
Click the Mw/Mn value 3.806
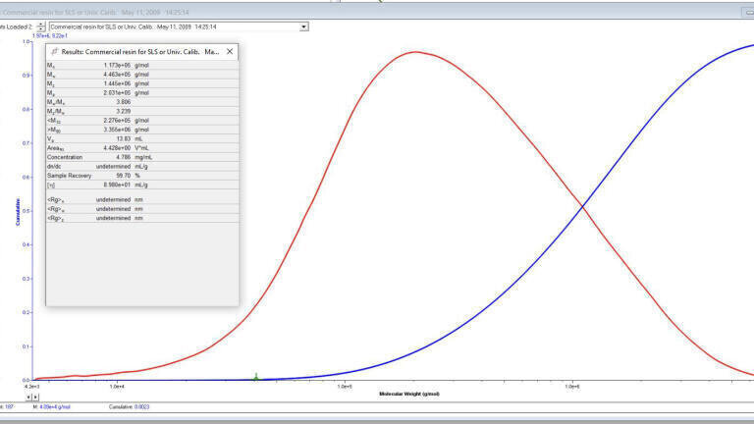tap(123, 102)
